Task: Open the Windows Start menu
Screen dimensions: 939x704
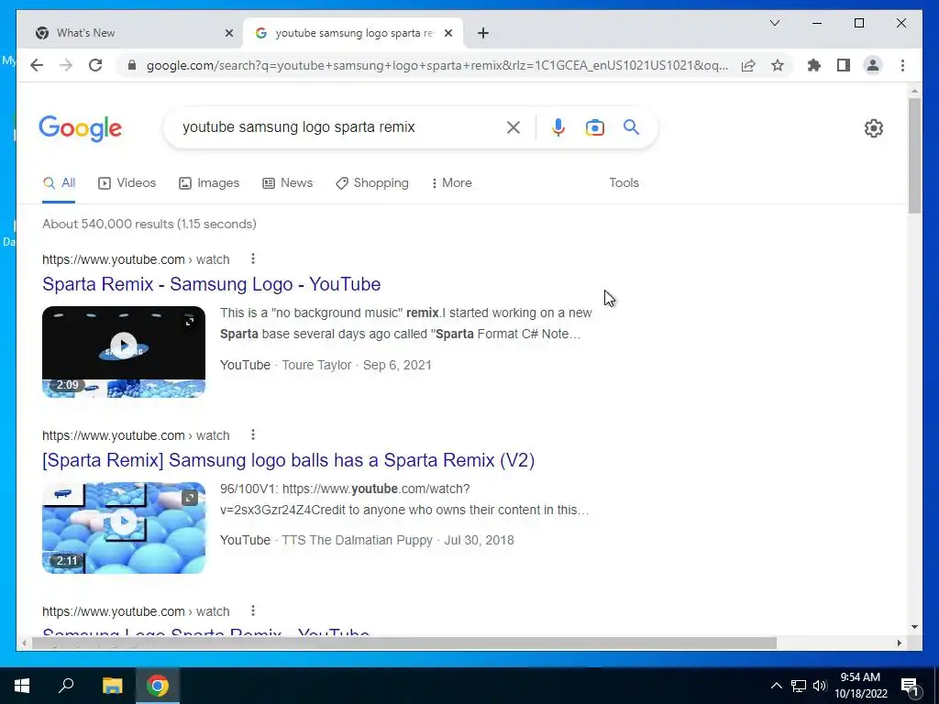Action: [22, 686]
